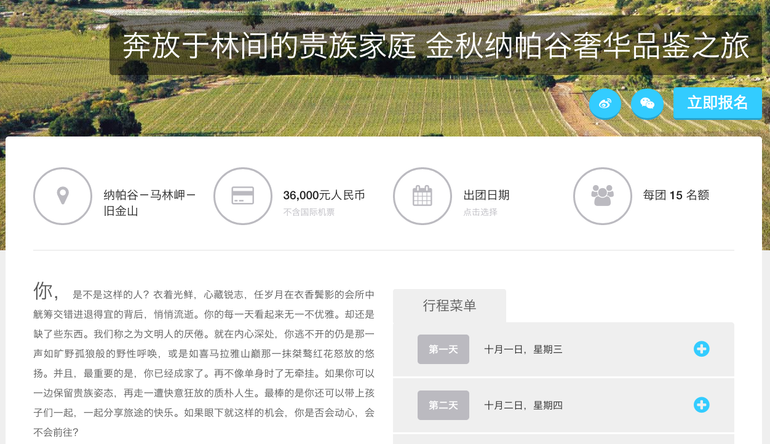Select the 出团日期 departure date
The image size is (770, 444).
pos(486,196)
